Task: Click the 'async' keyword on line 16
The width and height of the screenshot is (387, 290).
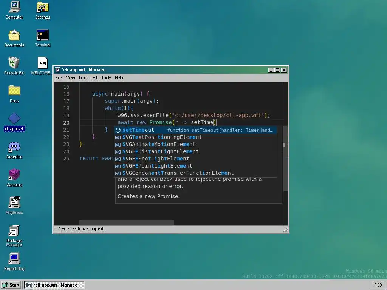Action: point(100,94)
